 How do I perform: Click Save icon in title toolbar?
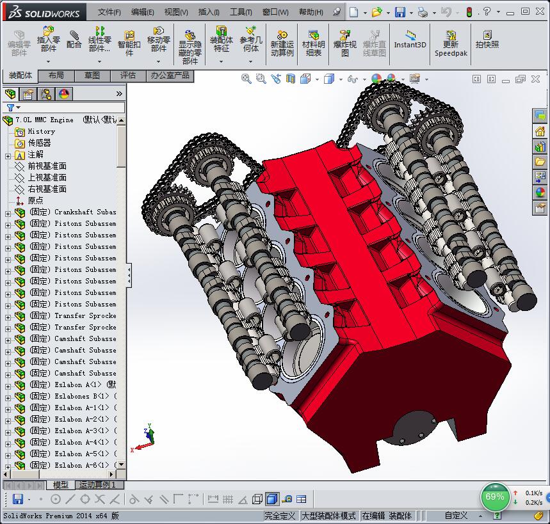[400, 12]
